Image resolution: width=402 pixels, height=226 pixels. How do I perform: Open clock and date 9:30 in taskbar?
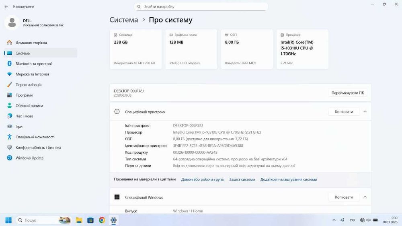(x=390, y=220)
